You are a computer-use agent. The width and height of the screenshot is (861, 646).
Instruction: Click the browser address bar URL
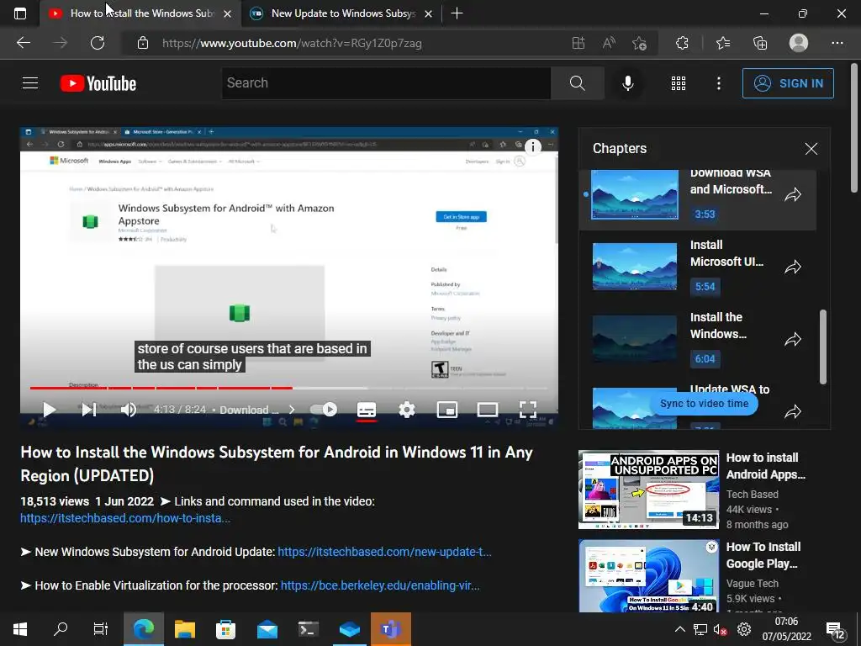[x=292, y=43]
